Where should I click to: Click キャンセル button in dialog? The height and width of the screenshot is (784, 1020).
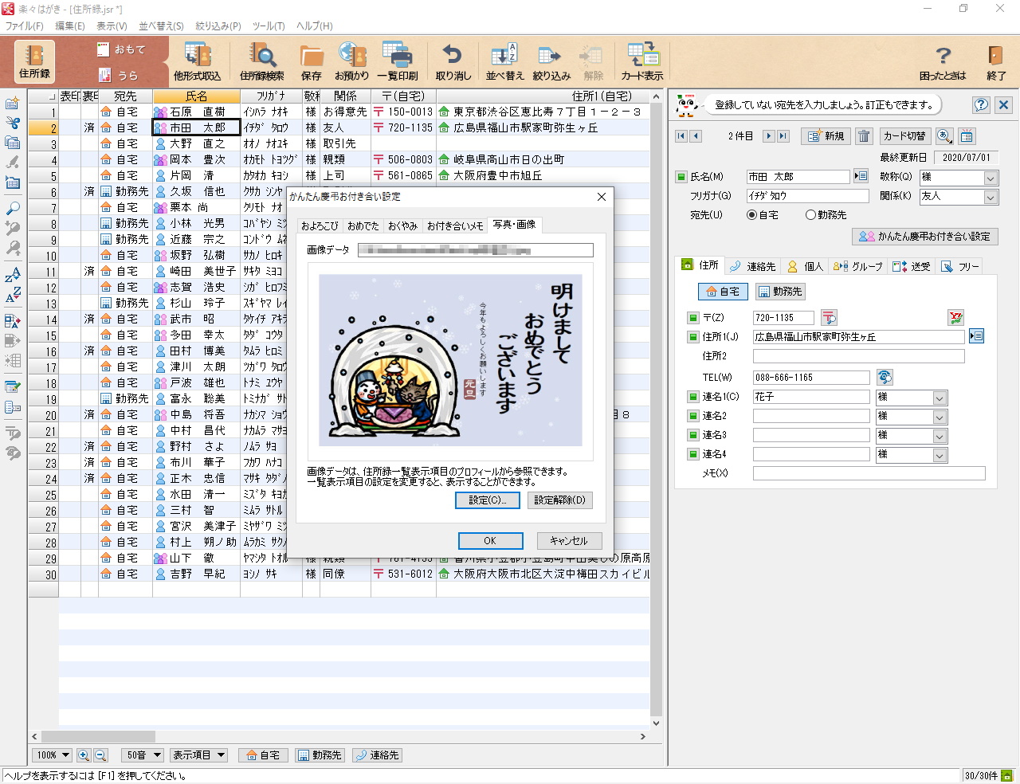569,541
